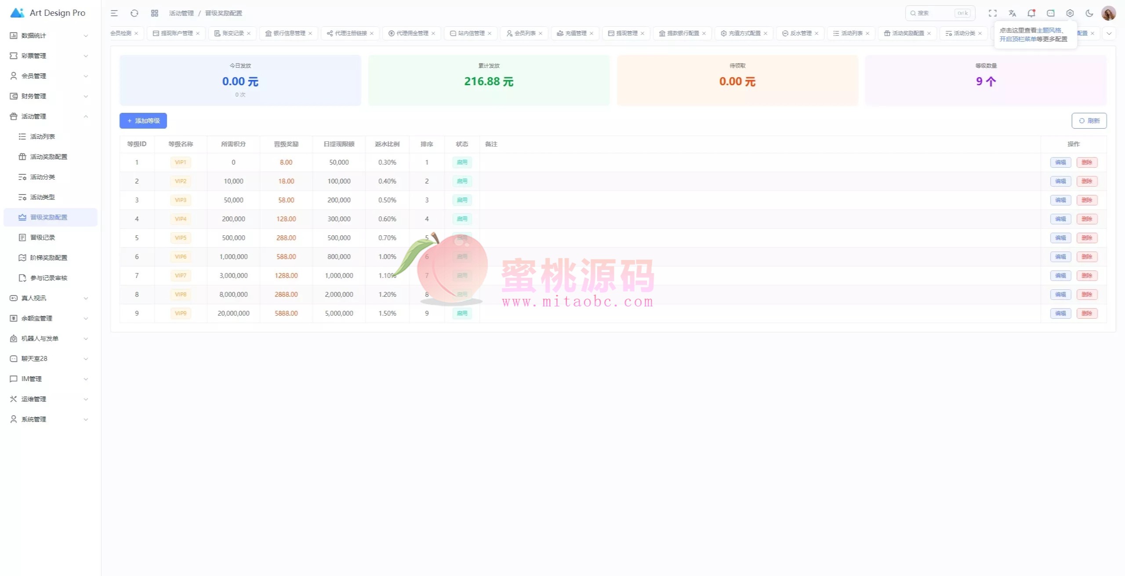Open theme settings gear icon

pos(1070,13)
